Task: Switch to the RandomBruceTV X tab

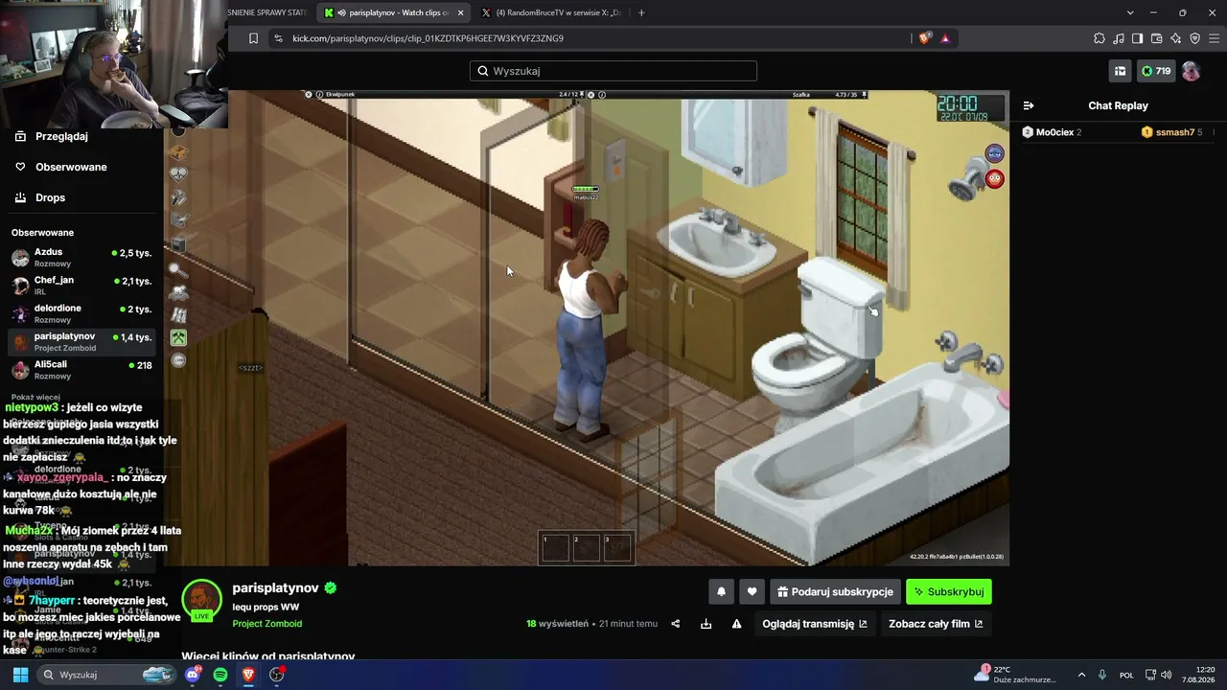Action: pos(551,12)
